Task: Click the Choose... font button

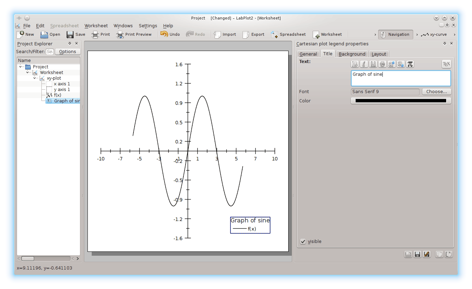Action: (x=436, y=92)
